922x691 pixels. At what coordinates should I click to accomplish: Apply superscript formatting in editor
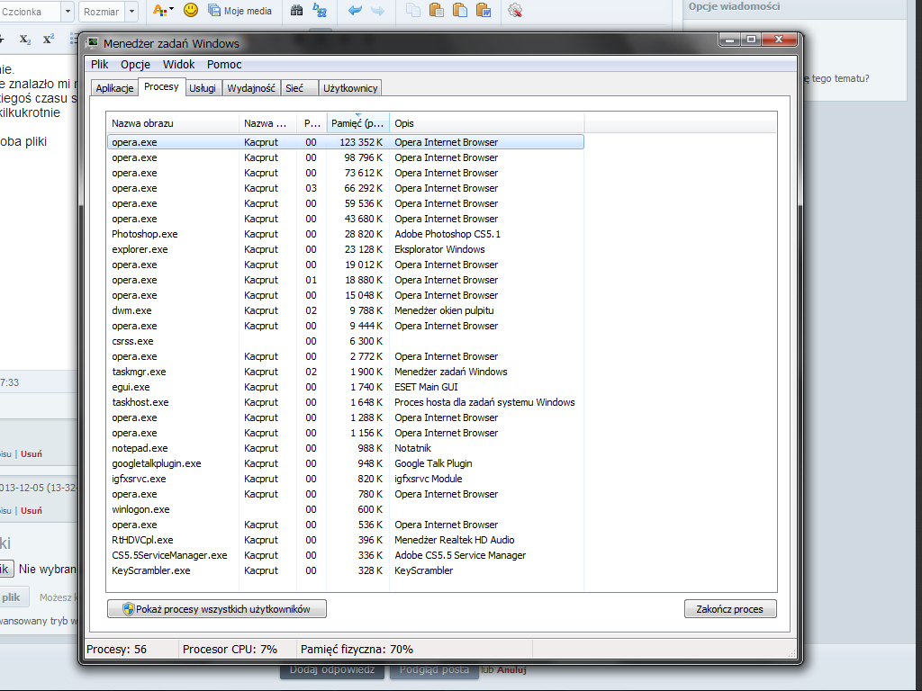(49, 40)
